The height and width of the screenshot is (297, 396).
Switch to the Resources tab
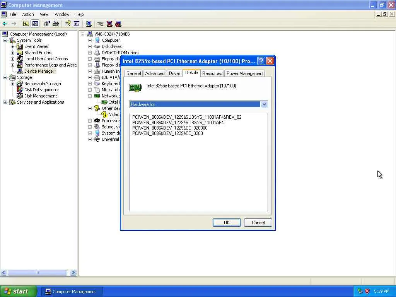pos(212,73)
